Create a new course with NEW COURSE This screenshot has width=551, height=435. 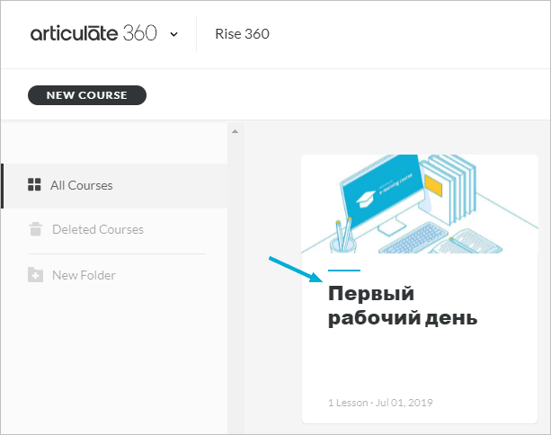[x=87, y=95]
